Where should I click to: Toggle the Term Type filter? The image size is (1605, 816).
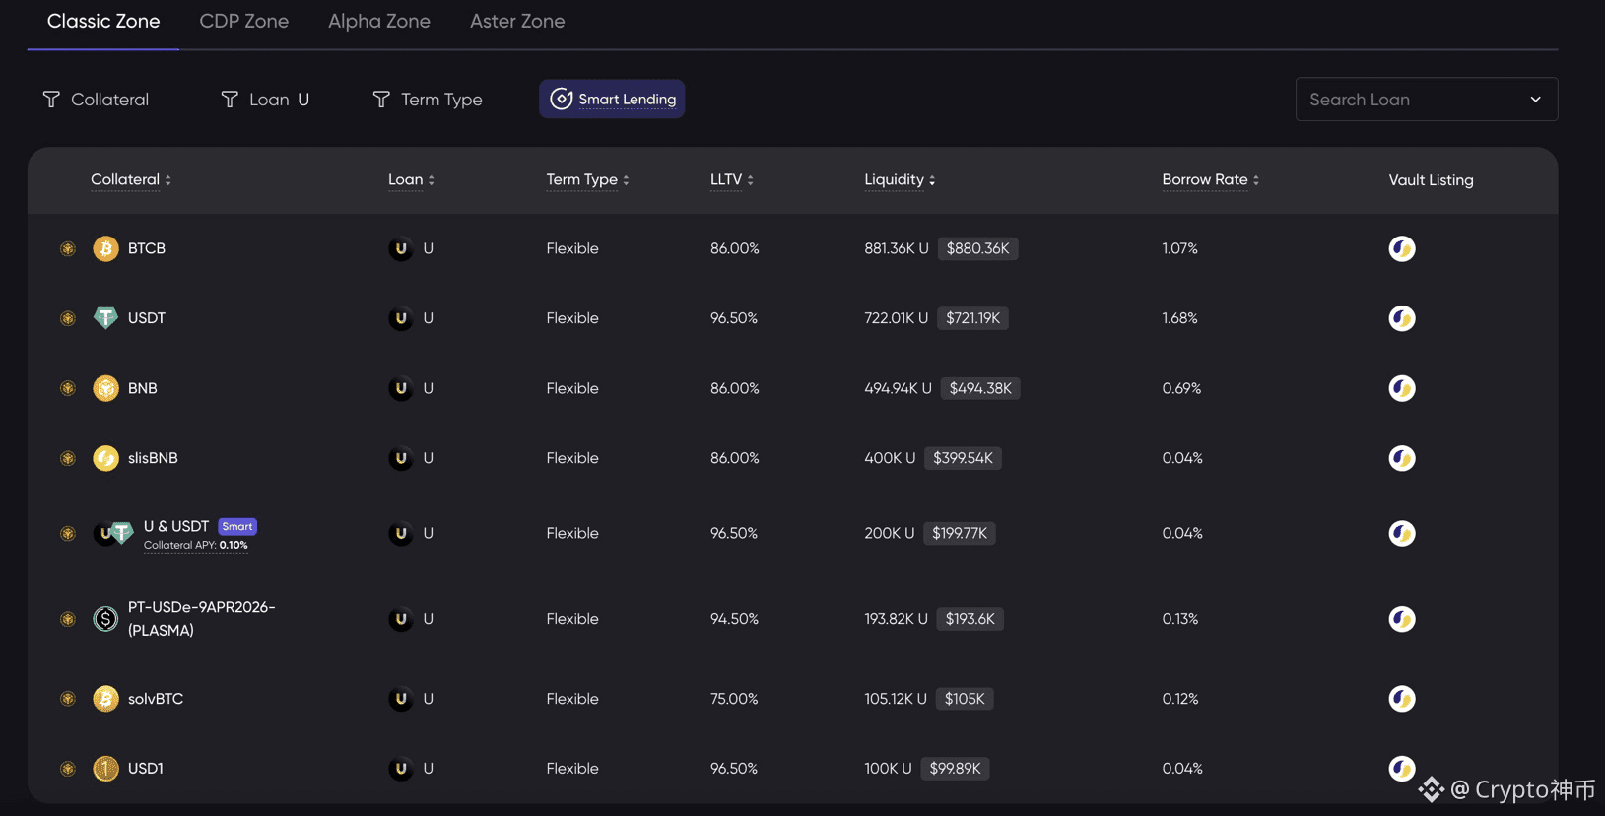tap(428, 100)
